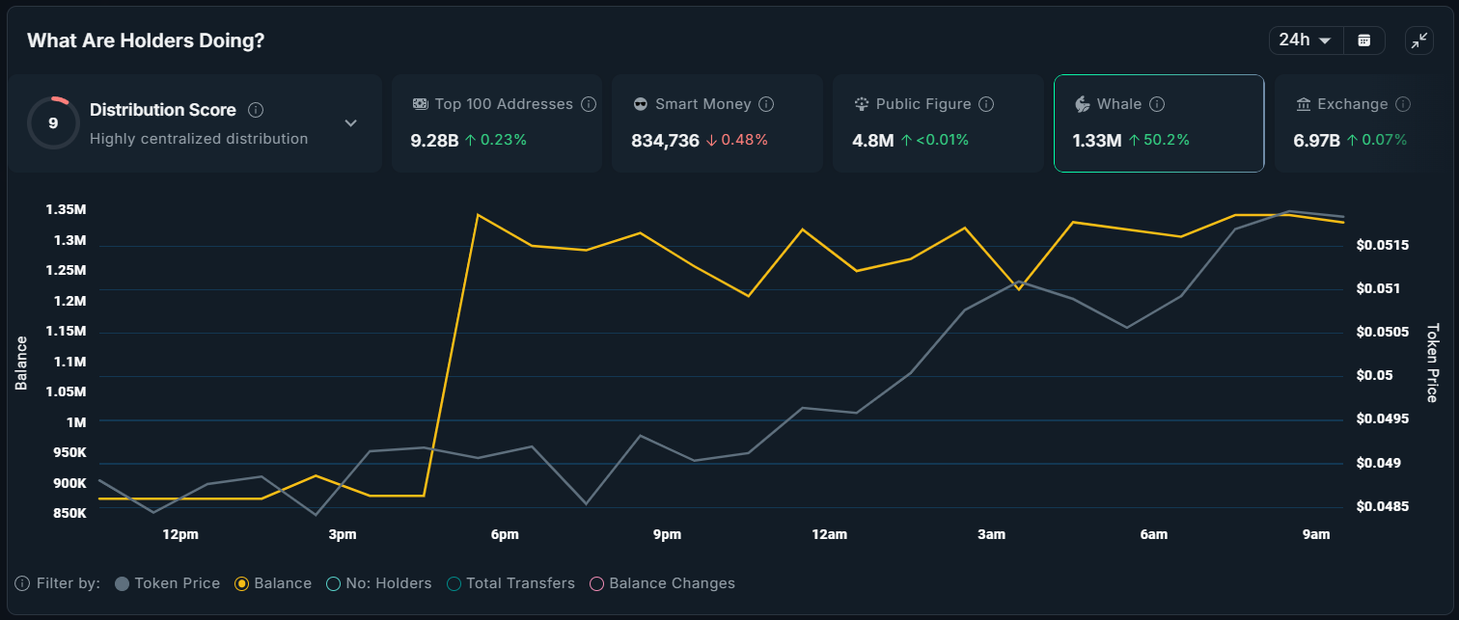Click the Distribution Score gauge showing 9
The image size is (1459, 620).
point(53,122)
